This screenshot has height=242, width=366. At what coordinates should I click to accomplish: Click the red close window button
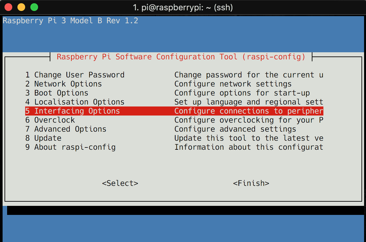pyautogui.click(x=8, y=7)
